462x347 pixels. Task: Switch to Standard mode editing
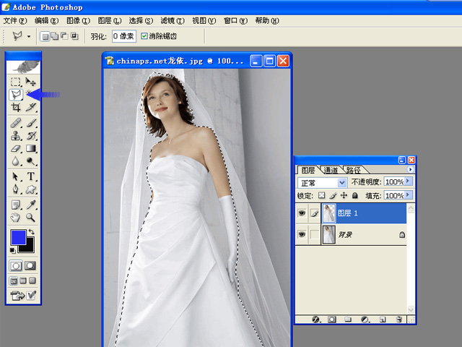tap(16, 266)
